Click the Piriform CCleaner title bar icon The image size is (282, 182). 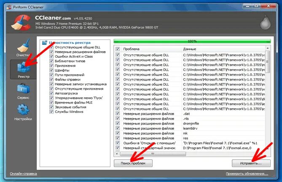coord(9,7)
